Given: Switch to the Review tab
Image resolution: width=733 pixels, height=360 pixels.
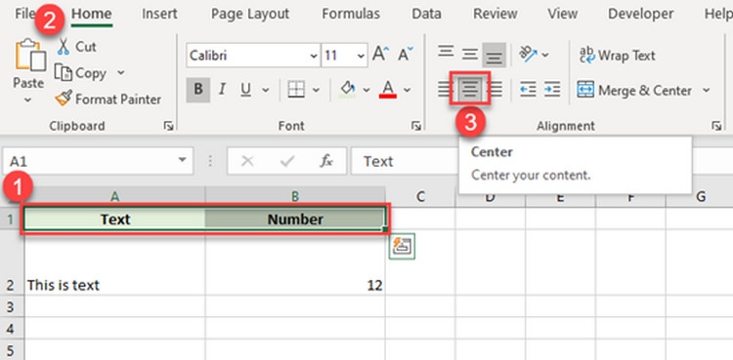Looking at the screenshot, I should point(495,14).
